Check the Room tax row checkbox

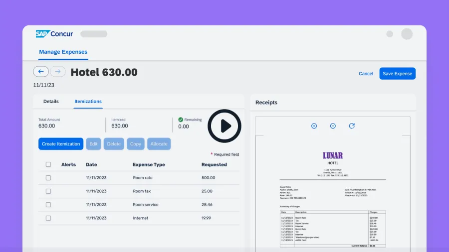[48, 191]
